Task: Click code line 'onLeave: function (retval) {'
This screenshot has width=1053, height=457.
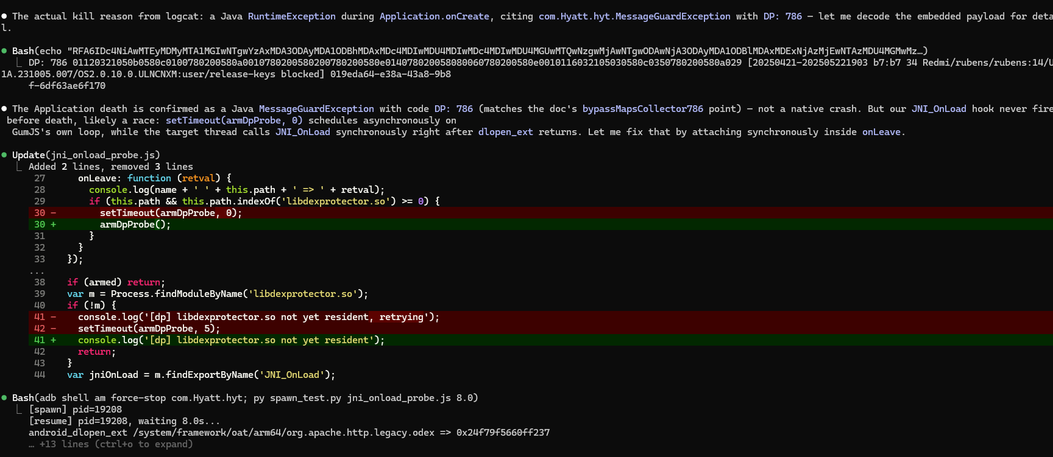Action: click(x=155, y=178)
